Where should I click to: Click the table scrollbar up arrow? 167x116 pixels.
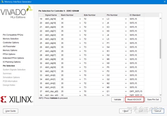pyautogui.click(x=160, y=18)
